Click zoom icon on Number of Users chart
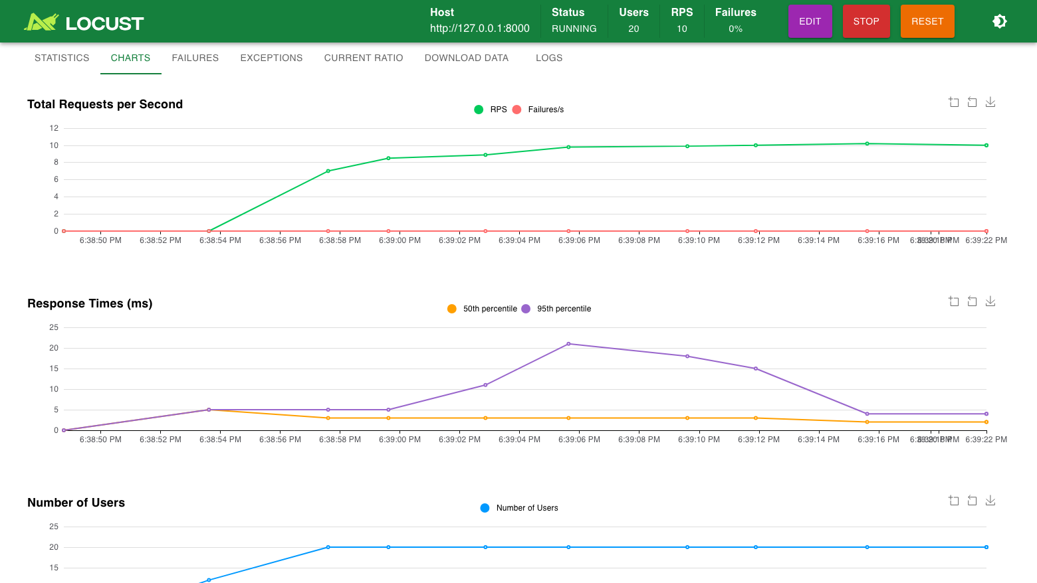Screen dimensions: 1037x583 pyautogui.click(x=954, y=501)
